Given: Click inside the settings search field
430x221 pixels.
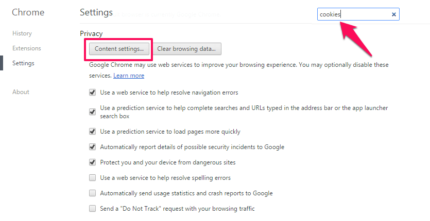Looking at the screenshot, I should point(354,14).
